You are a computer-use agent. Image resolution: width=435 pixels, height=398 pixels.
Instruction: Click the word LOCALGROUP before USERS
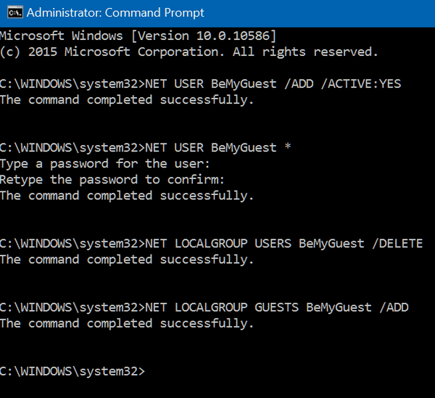[x=211, y=244]
